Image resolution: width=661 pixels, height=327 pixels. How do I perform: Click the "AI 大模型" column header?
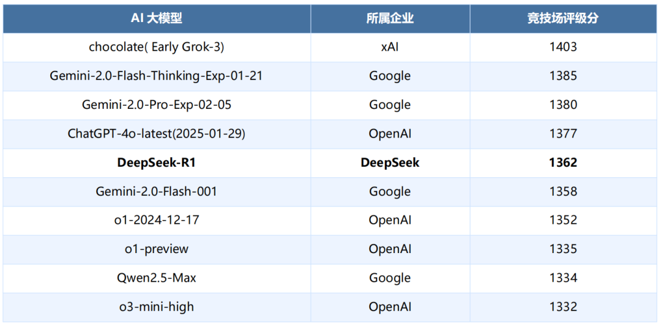pos(157,18)
